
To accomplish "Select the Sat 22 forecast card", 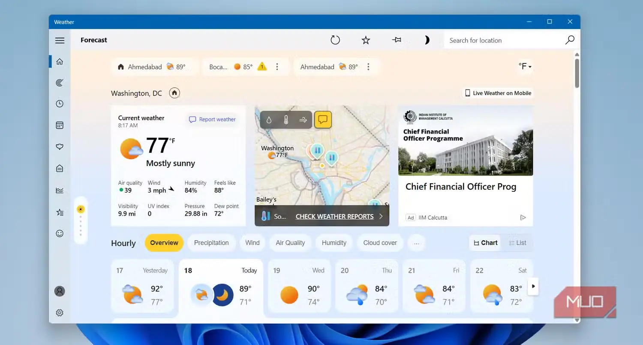I will 502,286.
